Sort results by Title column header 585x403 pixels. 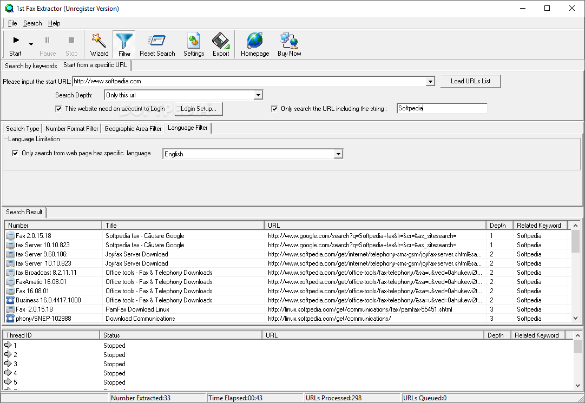tap(183, 226)
